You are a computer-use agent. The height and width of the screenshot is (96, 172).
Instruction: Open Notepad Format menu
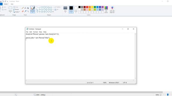(x=35, y=32)
